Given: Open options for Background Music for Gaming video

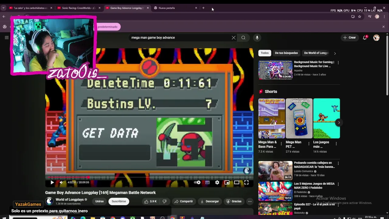Looking at the screenshot, I should pyautogui.click(x=338, y=63).
